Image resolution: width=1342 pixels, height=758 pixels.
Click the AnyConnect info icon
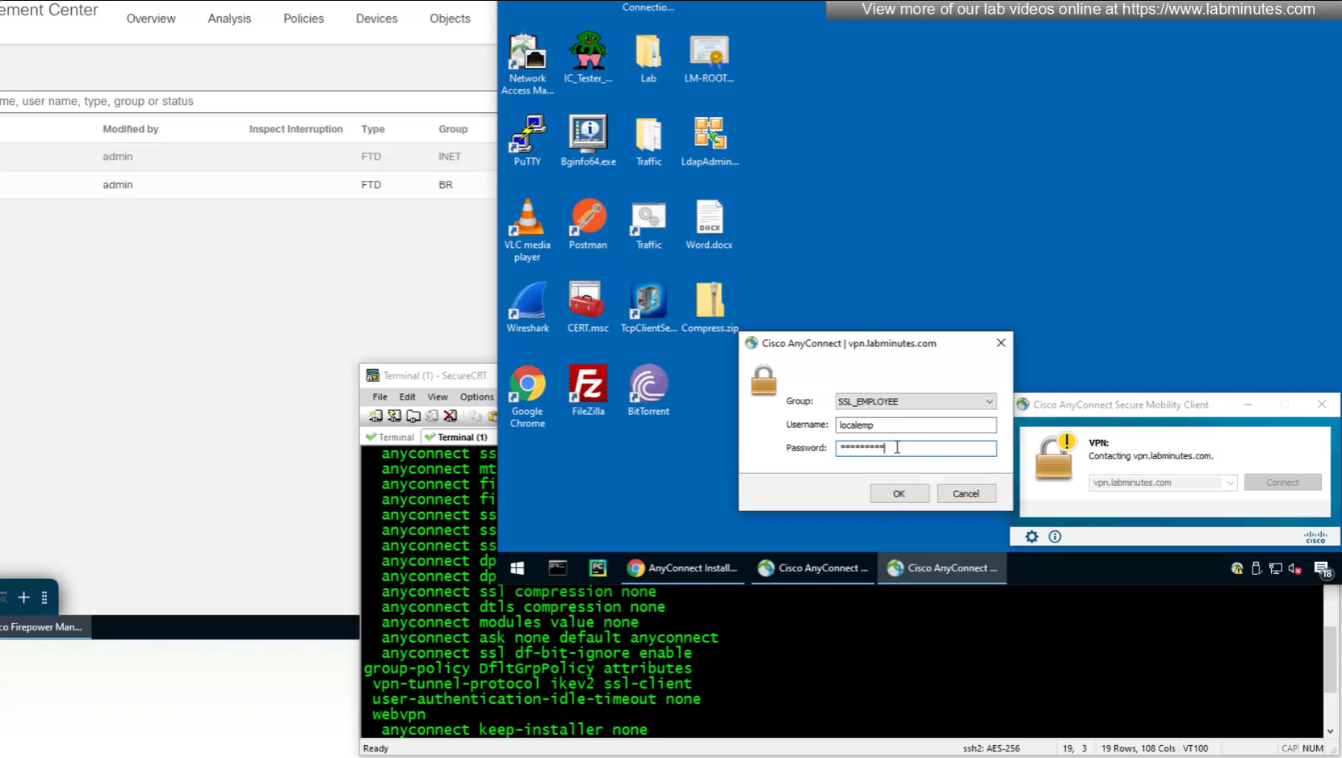click(1055, 537)
